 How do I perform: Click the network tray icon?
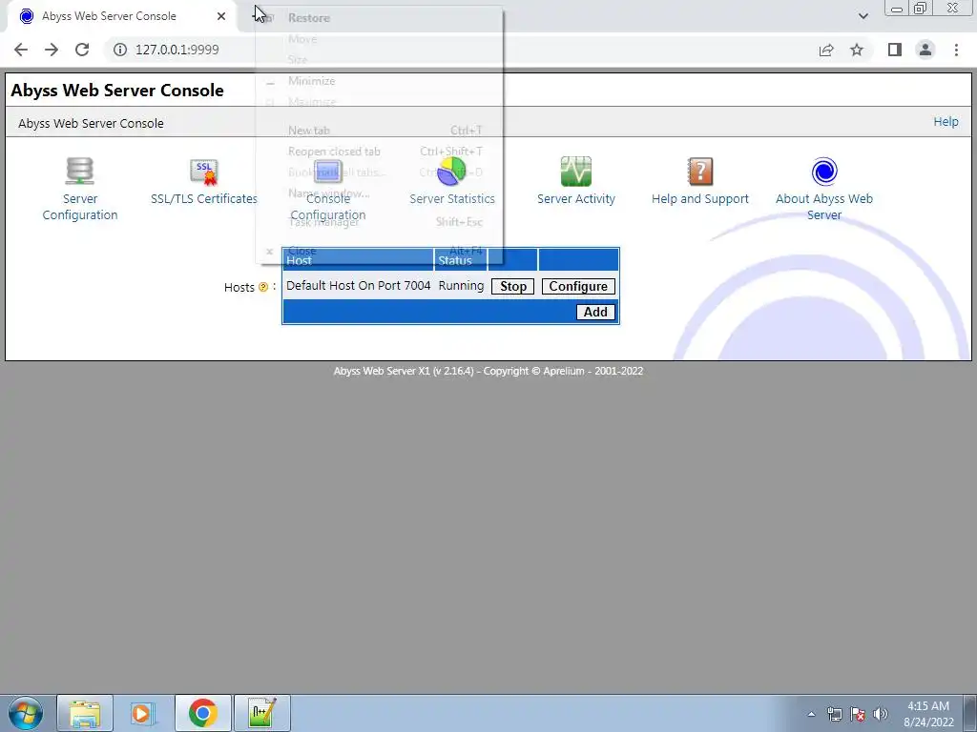(834, 714)
